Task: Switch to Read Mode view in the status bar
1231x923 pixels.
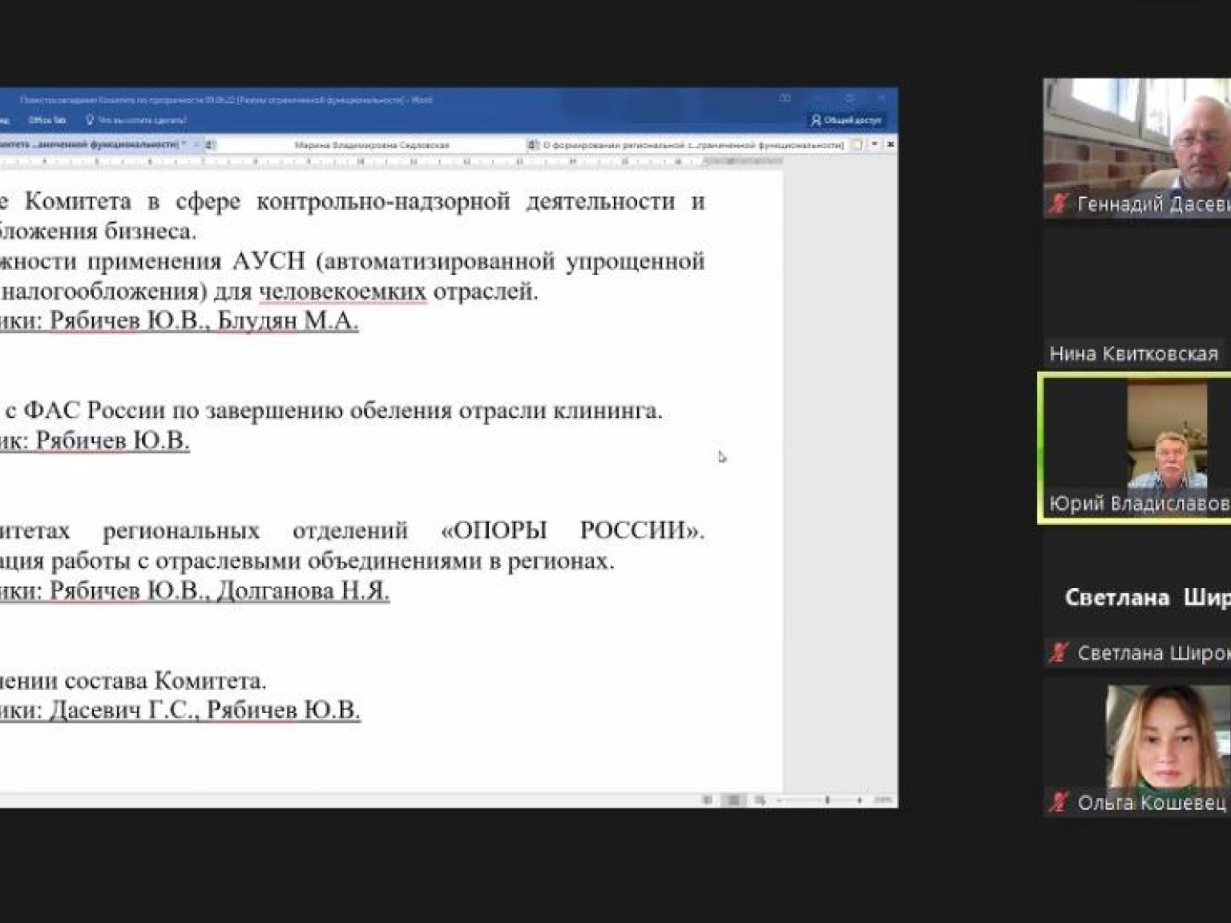Action: tap(707, 800)
